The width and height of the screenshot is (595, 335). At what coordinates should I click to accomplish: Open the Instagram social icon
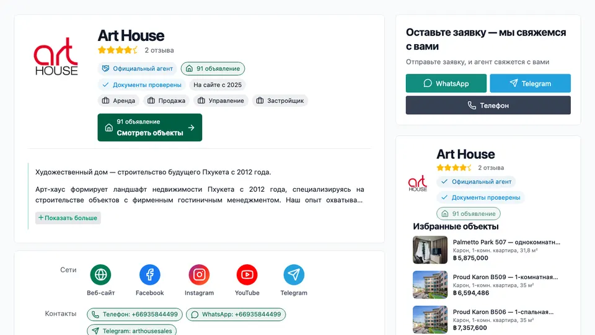click(x=199, y=275)
